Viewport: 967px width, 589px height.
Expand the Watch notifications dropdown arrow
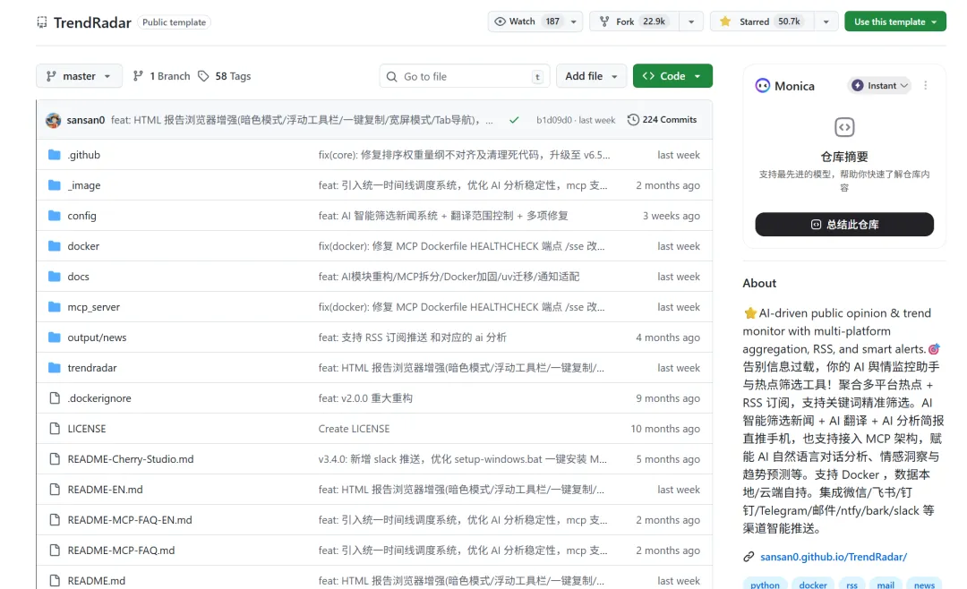[x=574, y=21]
